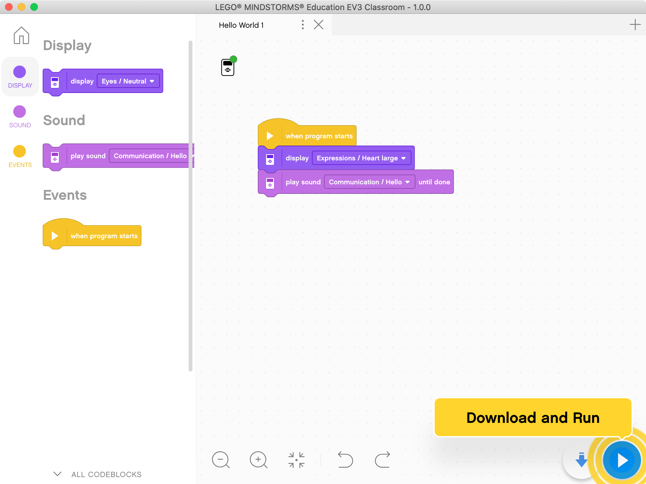
Task: Click the EV3 brick connection status icon
Action: point(227,66)
